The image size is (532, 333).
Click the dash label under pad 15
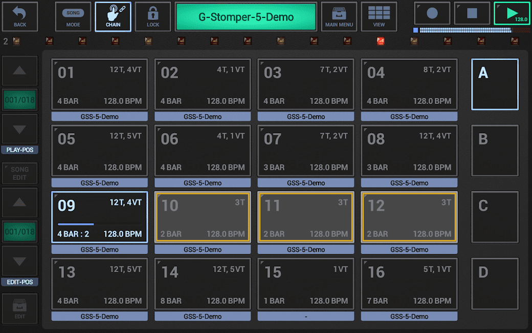[306, 317]
